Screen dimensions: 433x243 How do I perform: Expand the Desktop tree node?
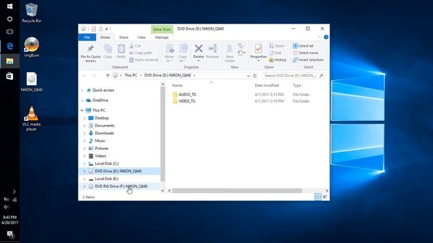tap(85, 118)
